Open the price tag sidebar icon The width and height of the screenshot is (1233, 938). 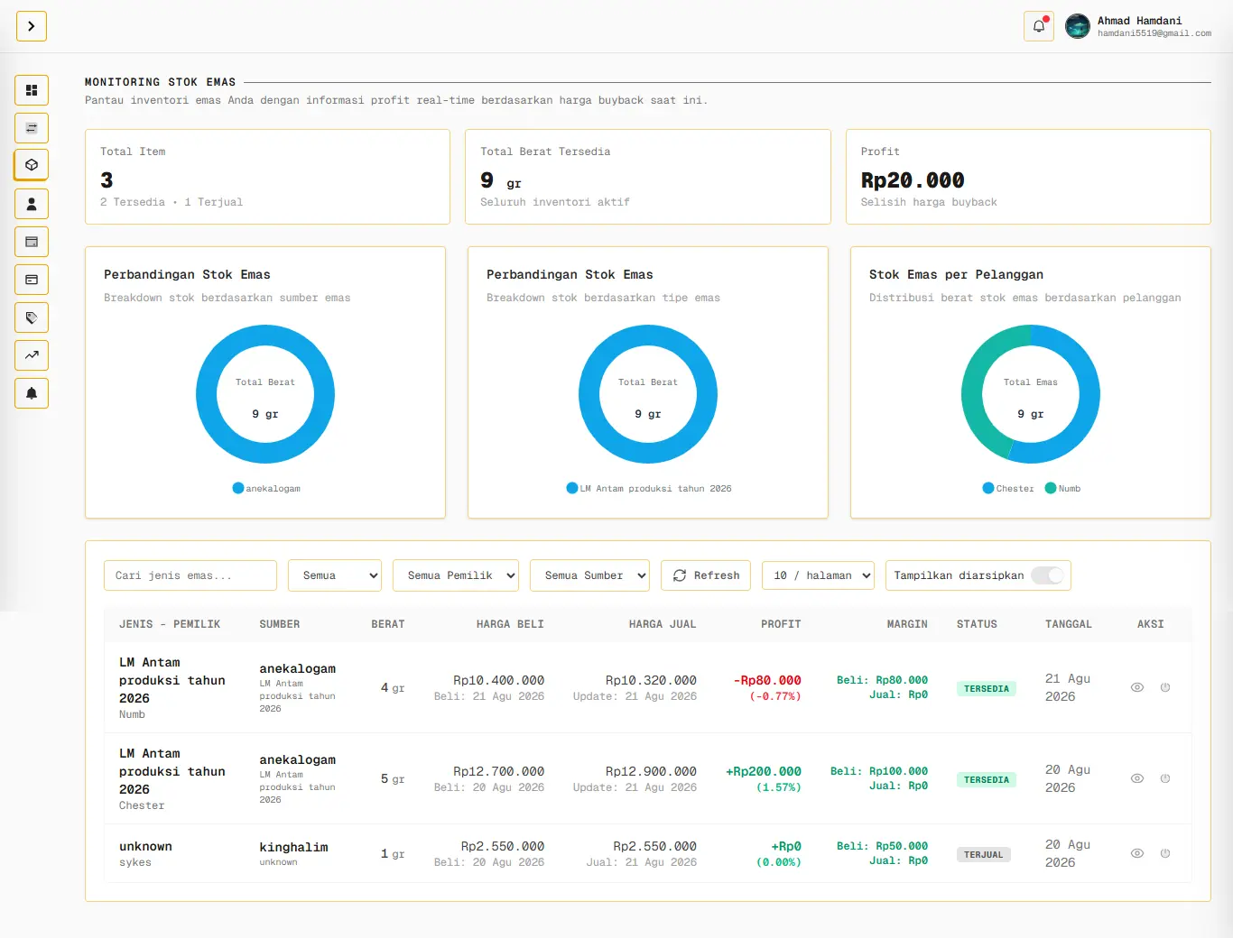click(x=32, y=317)
